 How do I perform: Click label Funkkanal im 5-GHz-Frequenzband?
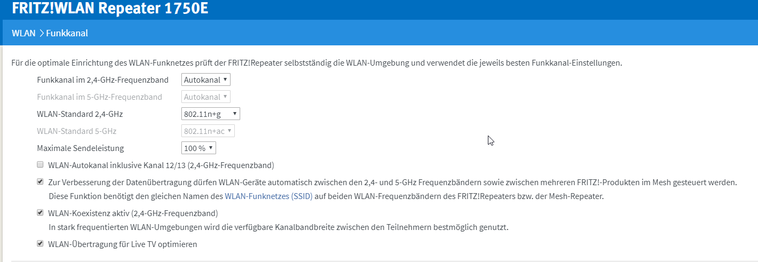[x=99, y=97]
